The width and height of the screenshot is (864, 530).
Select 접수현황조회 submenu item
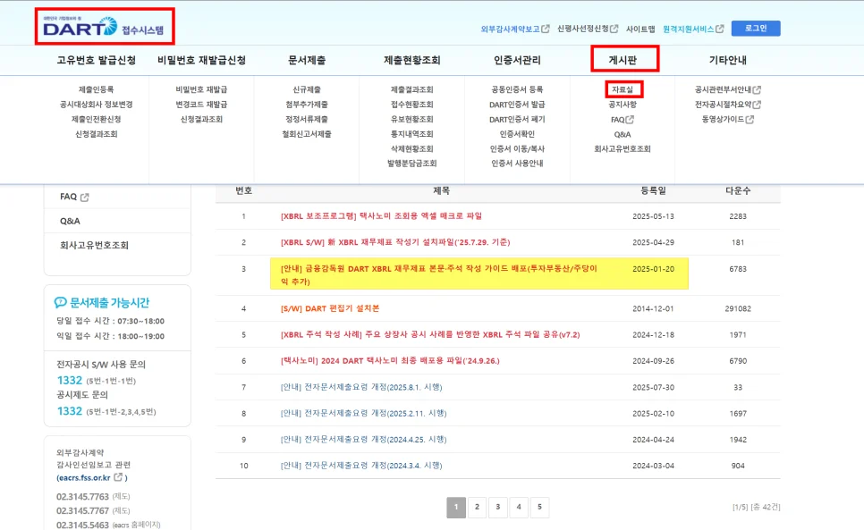411,104
